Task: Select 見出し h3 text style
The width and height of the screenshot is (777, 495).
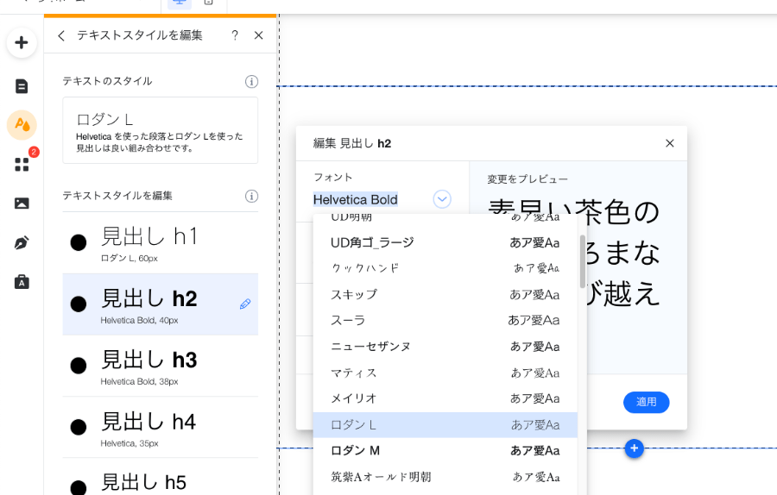Action: [x=160, y=366]
